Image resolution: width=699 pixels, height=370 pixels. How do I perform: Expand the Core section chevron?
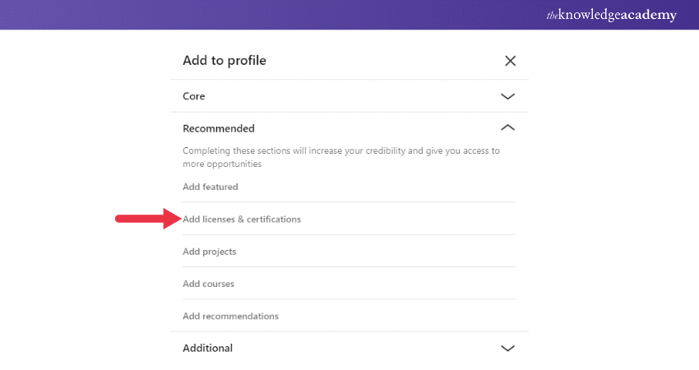[507, 96]
